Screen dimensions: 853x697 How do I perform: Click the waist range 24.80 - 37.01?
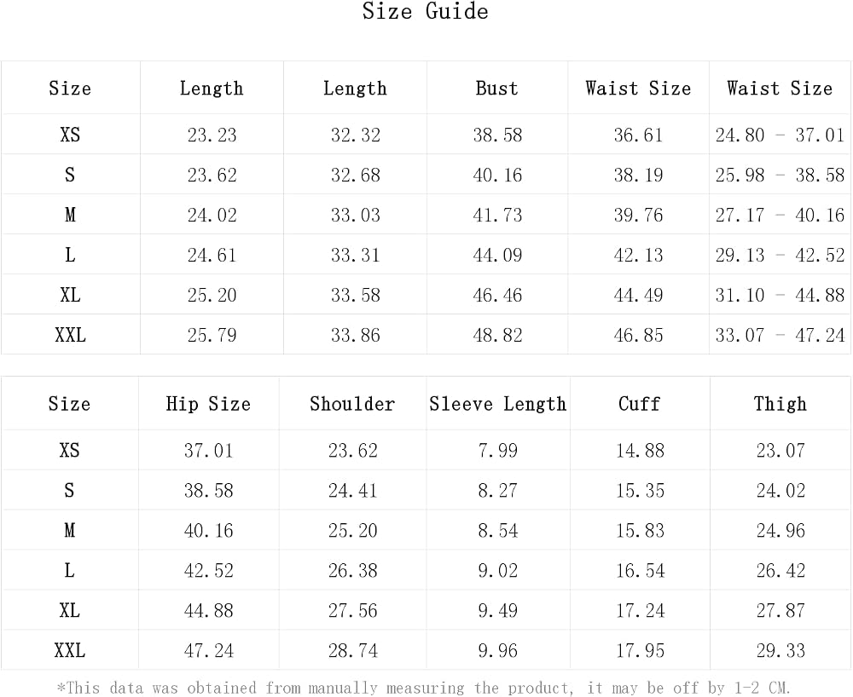click(x=780, y=135)
